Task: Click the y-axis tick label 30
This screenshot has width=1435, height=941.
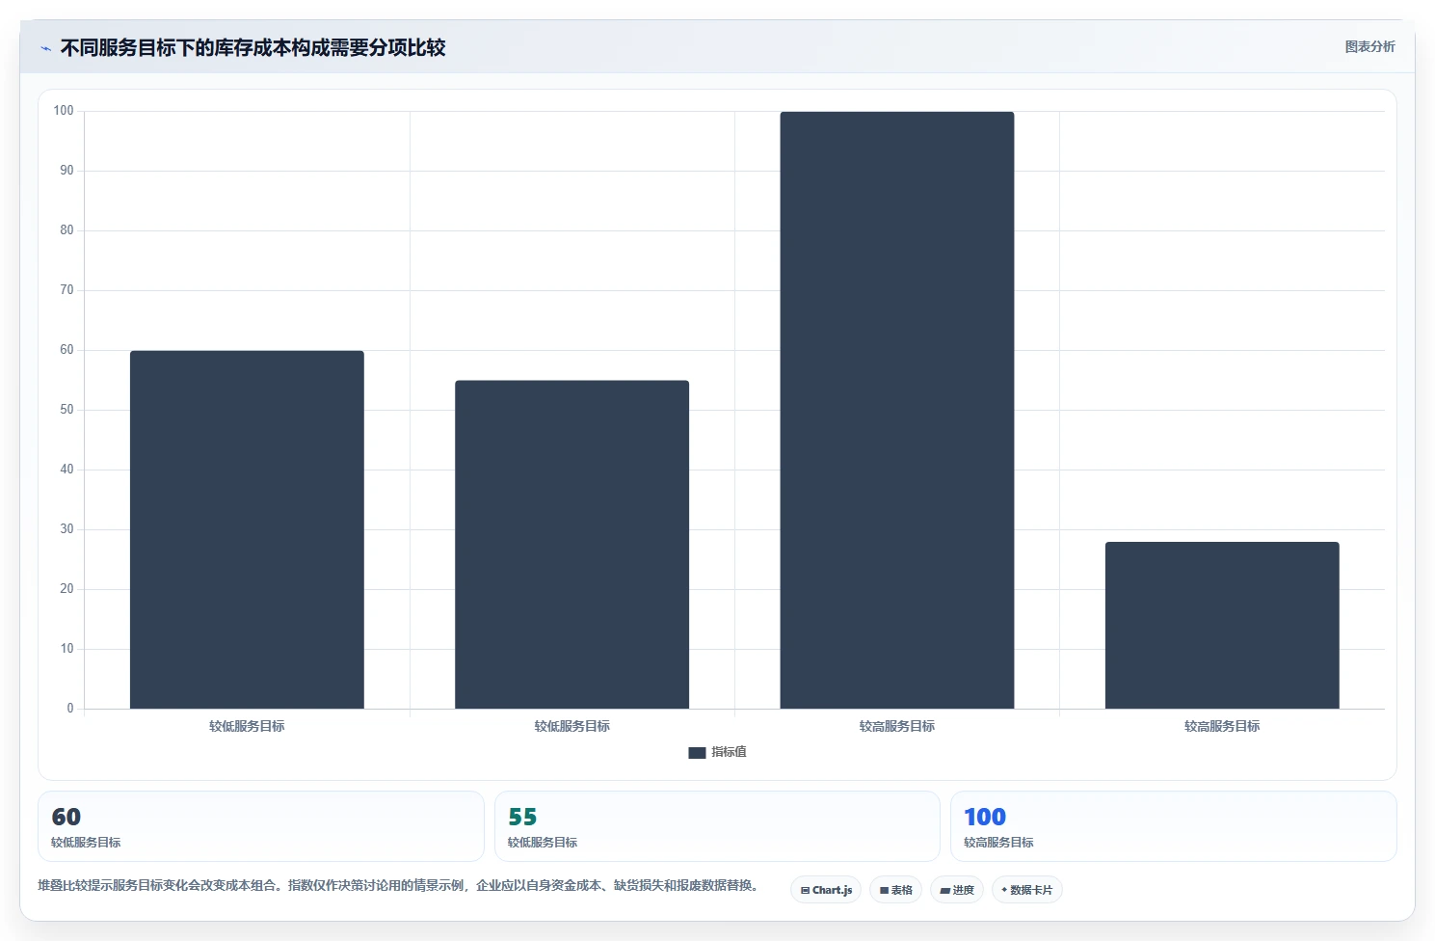Action: 66,529
